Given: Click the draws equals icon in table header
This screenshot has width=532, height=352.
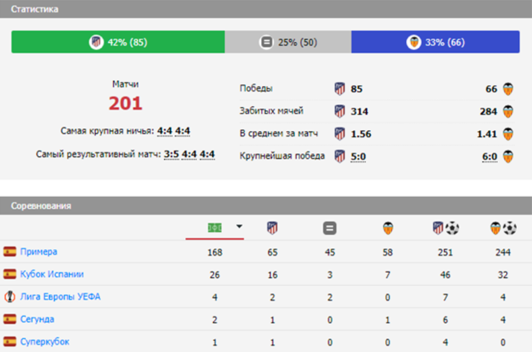Looking at the screenshot, I should pos(329,229).
